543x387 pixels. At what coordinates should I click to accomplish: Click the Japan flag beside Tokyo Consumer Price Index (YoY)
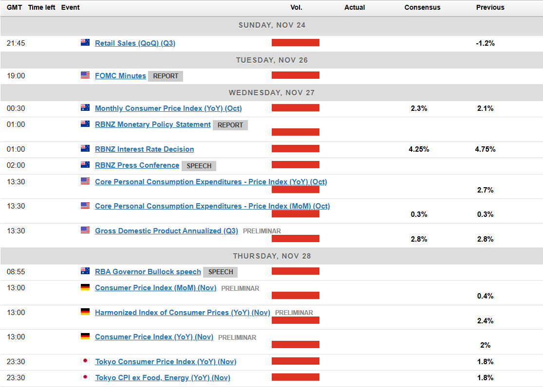coord(85,361)
